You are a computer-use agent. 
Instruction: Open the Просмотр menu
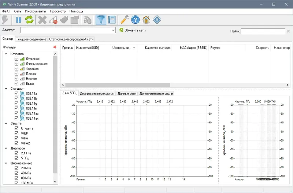[58, 11]
